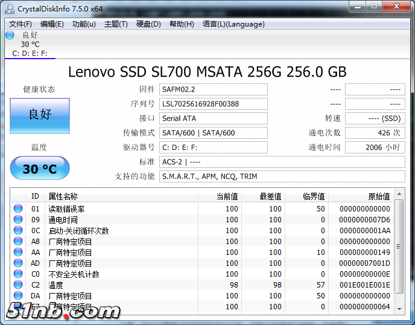
Task: Click status orb for attribute 01 读取错误率
Action: (18, 209)
